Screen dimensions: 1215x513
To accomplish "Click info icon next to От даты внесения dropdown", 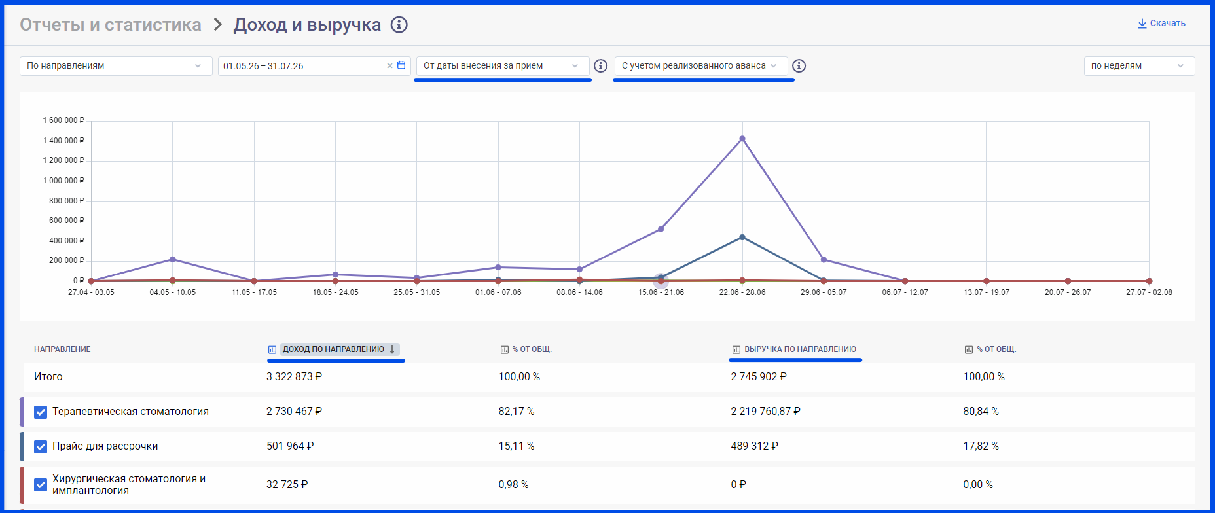I will pyautogui.click(x=600, y=66).
